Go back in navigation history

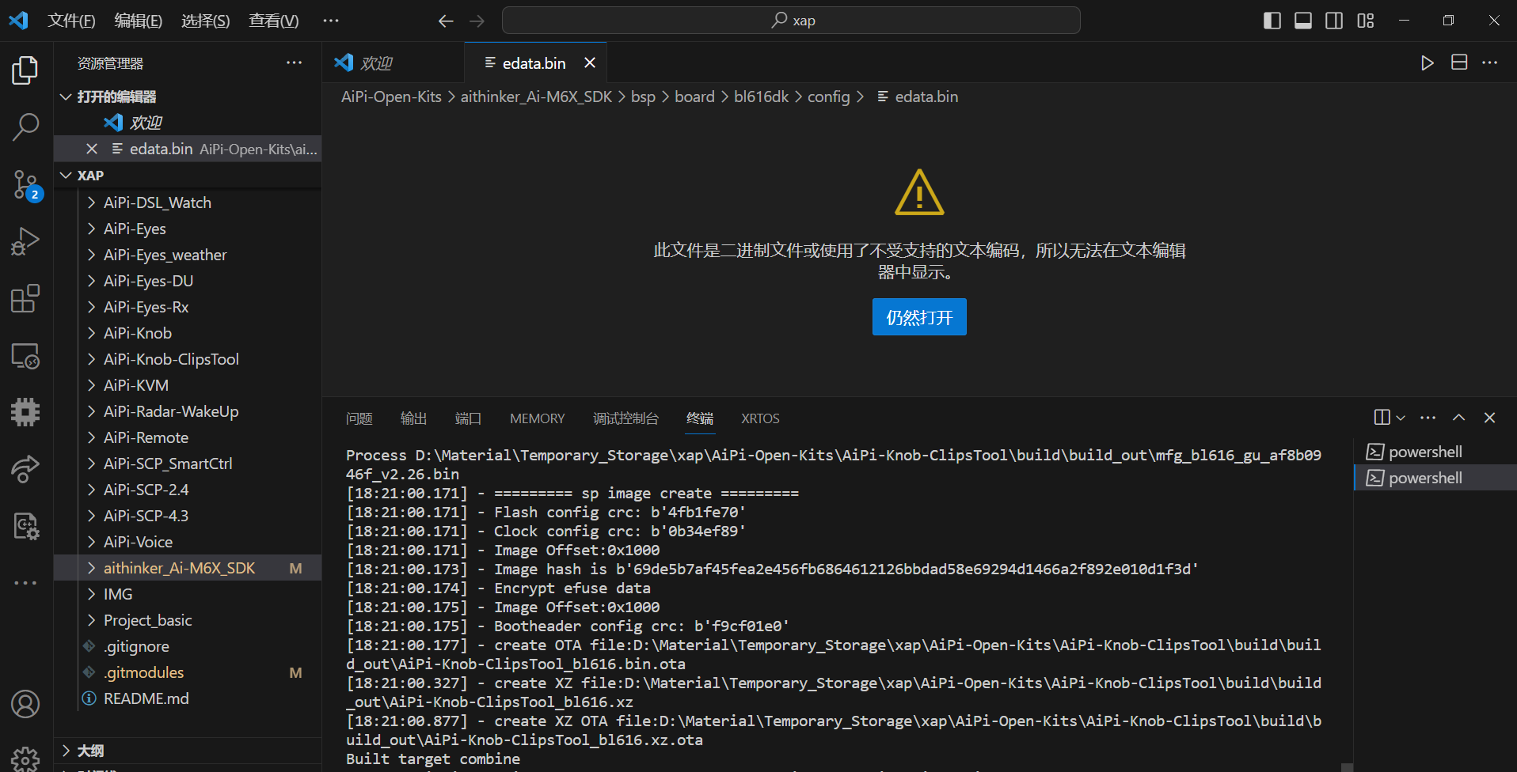[446, 21]
